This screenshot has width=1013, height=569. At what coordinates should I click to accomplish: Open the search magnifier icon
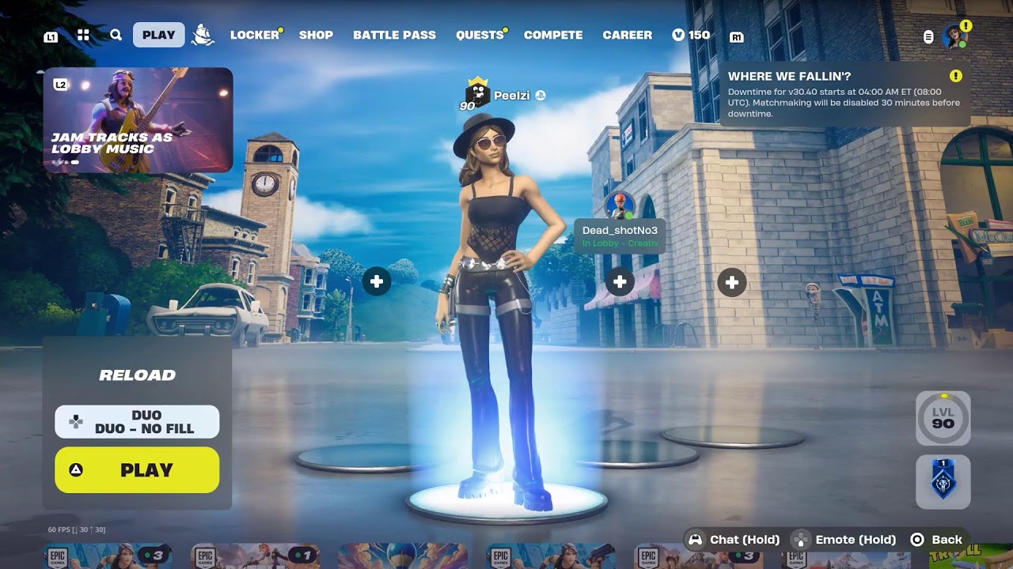pyautogui.click(x=116, y=35)
